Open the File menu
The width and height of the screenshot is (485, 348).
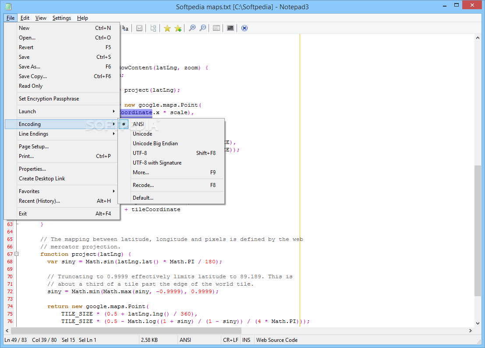click(x=11, y=18)
